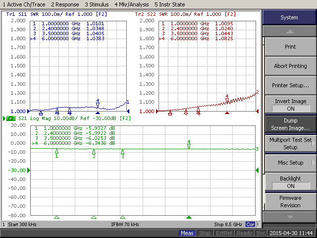Viewport: 317px width, 238px height.
Task: Open Printer Setup softkey
Action: pyautogui.click(x=290, y=85)
